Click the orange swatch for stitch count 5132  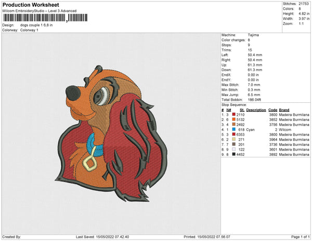[x=234, y=119]
